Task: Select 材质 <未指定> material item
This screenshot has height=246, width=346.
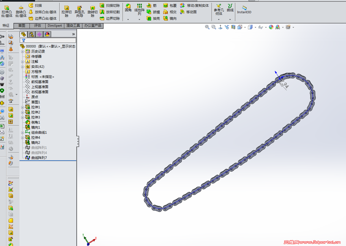Action: (x=40, y=77)
